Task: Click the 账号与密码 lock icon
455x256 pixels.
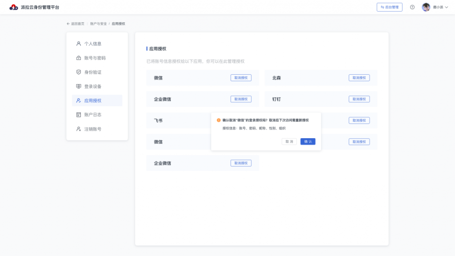Action: (x=78, y=58)
